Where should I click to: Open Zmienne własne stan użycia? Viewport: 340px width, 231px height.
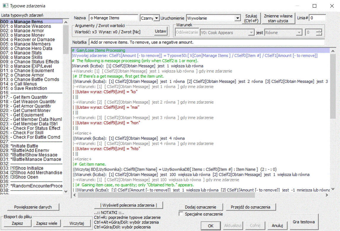tap(278, 18)
